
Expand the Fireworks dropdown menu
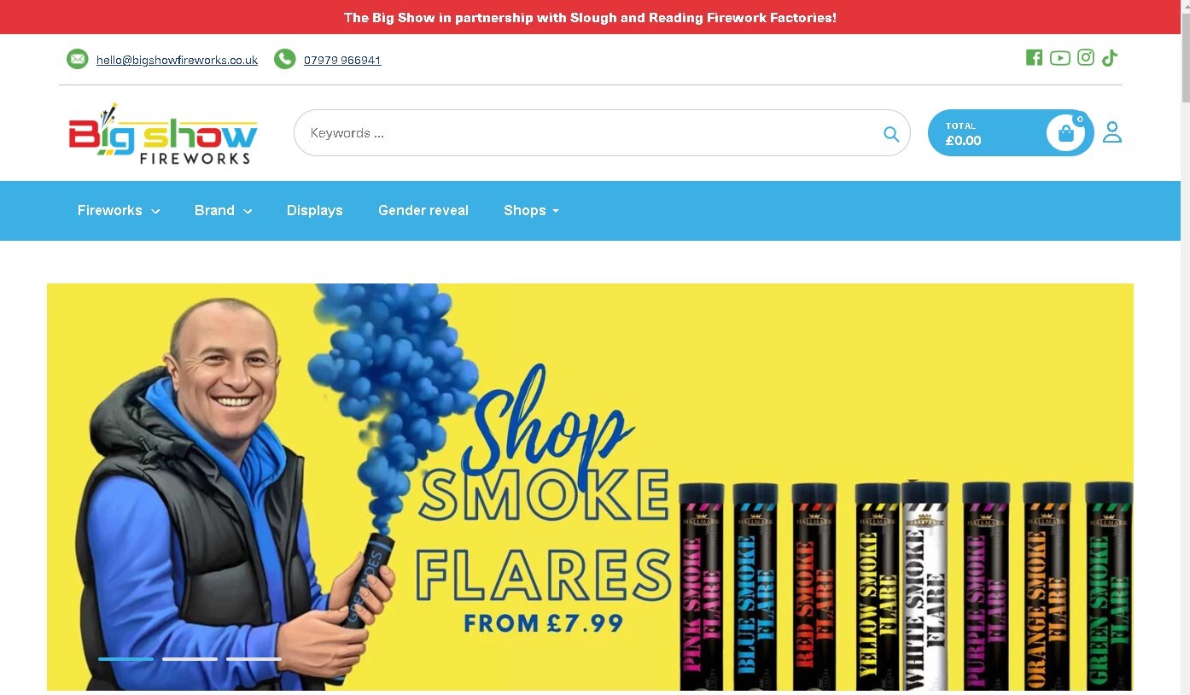click(119, 210)
